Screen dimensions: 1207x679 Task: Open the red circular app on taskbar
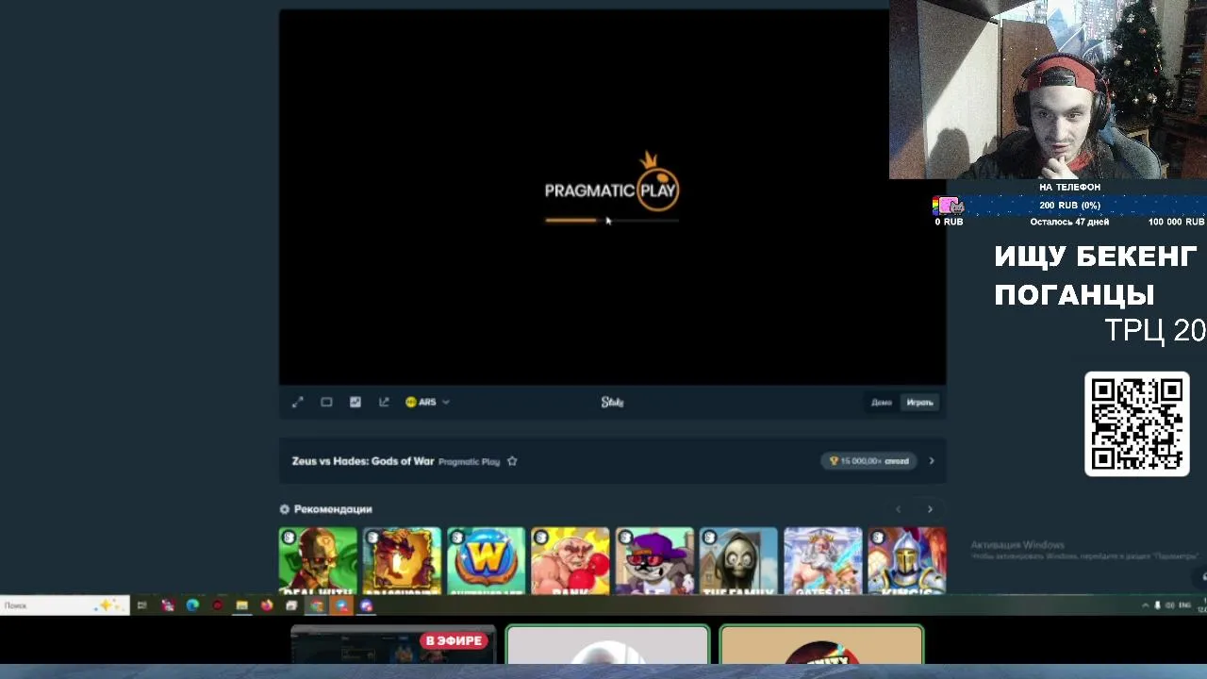(x=218, y=605)
